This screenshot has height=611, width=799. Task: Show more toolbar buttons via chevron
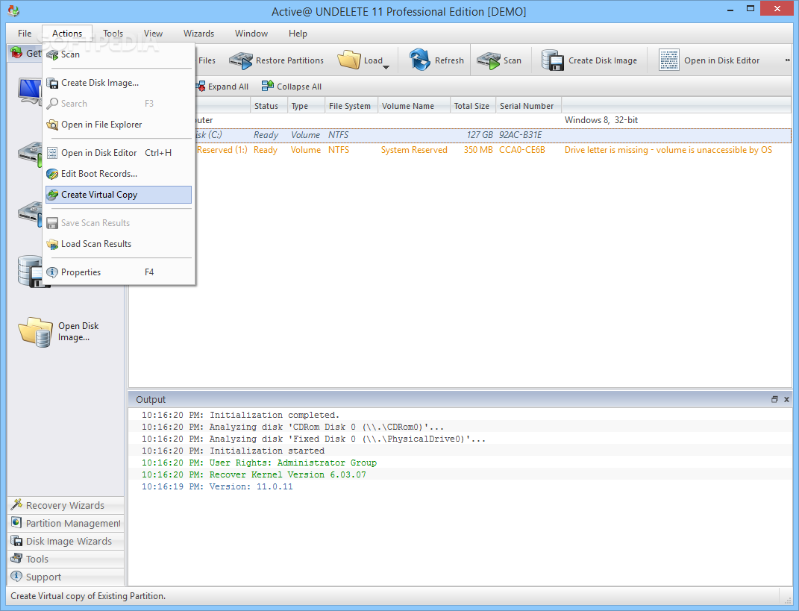click(x=787, y=60)
